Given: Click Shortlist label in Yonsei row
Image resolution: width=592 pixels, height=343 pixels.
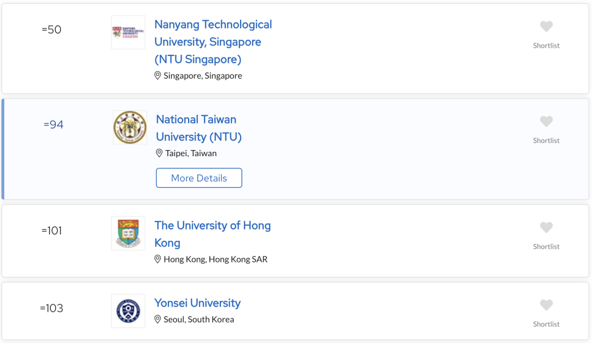Looking at the screenshot, I should [546, 324].
